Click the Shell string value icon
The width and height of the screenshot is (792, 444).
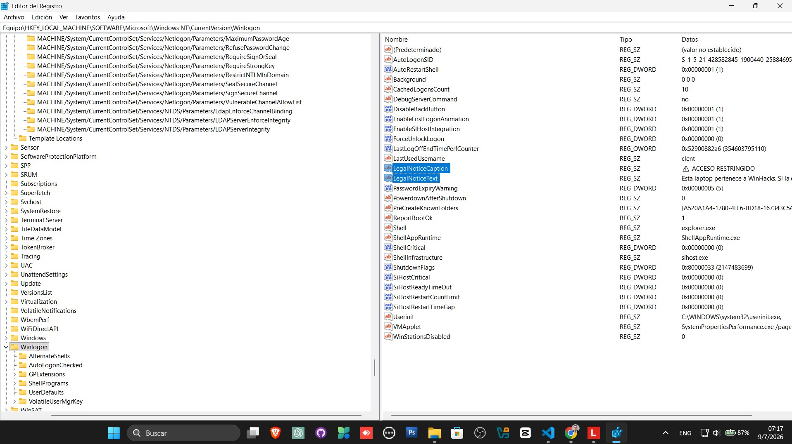(388, 228)
